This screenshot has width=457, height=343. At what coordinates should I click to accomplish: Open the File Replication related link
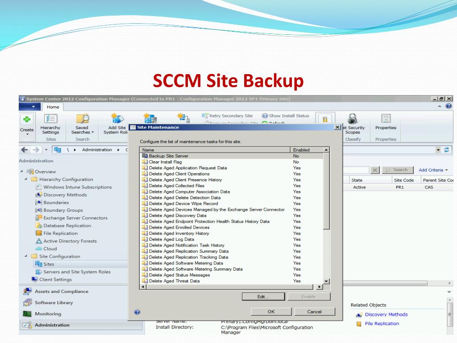382,323
